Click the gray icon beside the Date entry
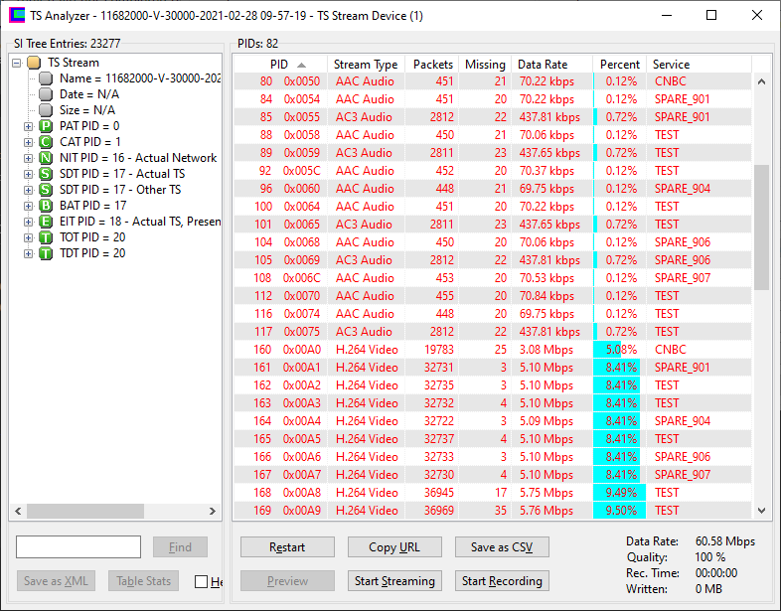Viewport: 781px width, 611px height. point(46,94)
